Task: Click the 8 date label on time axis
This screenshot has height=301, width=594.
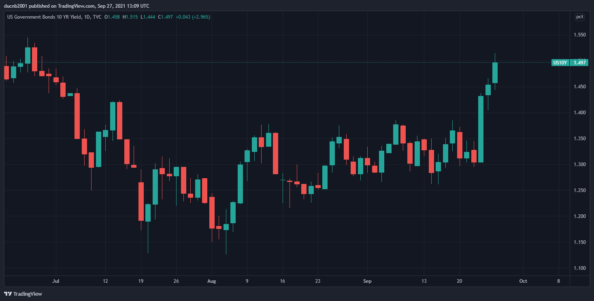Action: coord(558,281)
